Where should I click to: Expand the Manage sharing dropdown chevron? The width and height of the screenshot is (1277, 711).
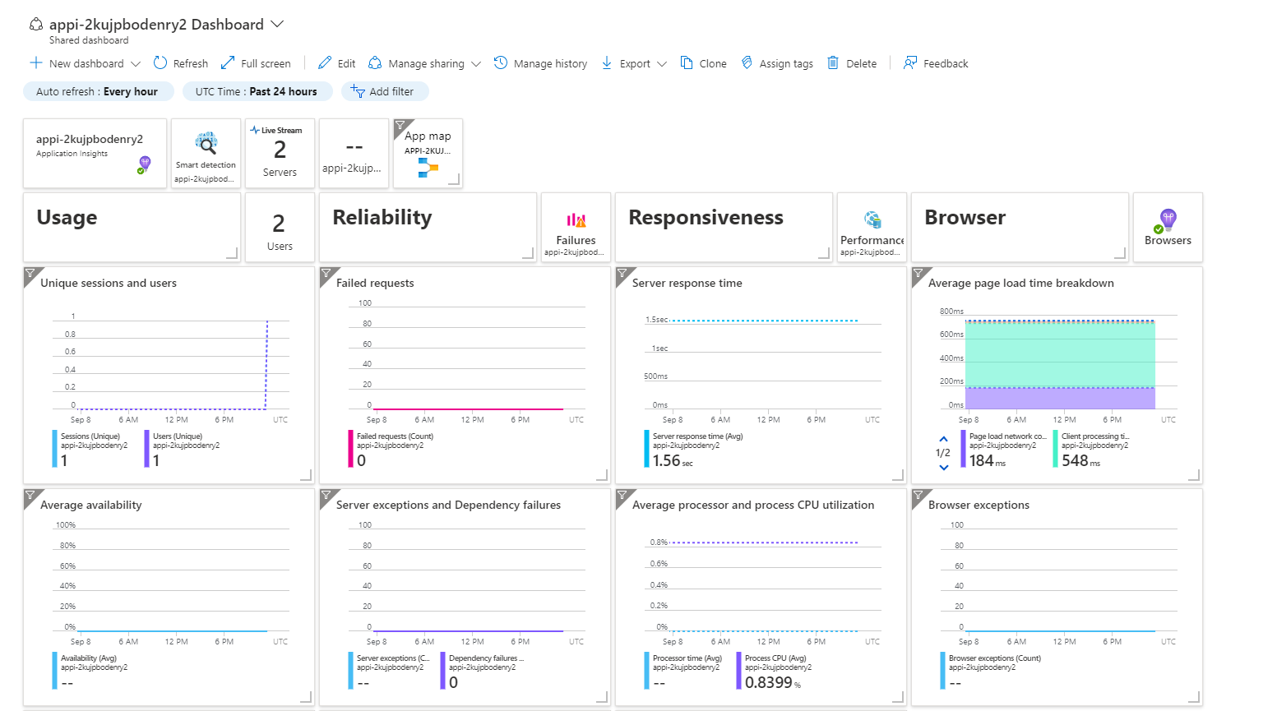[475, 63]
